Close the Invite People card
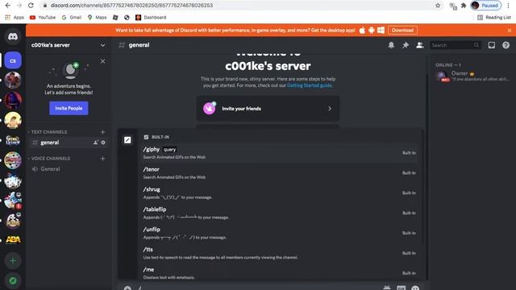Image resolution: width=516 pixels, height=290 pixels. click(102, 61)
